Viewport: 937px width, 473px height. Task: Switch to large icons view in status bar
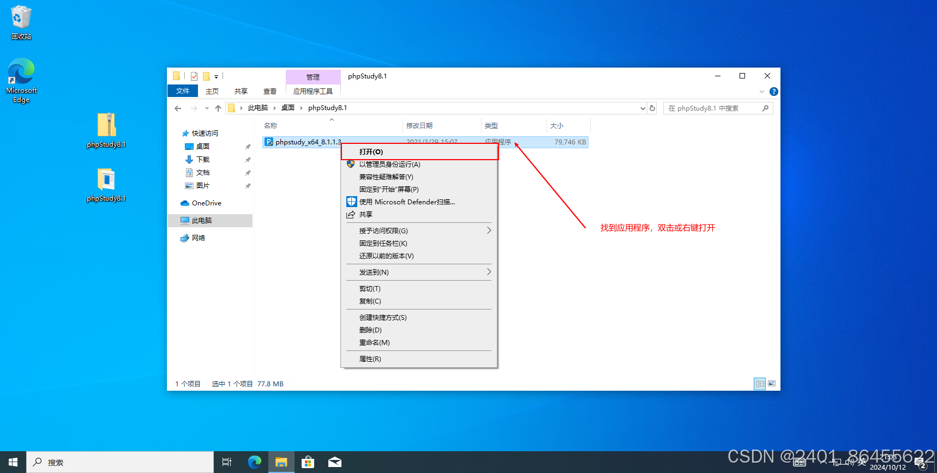pos(772,384)
